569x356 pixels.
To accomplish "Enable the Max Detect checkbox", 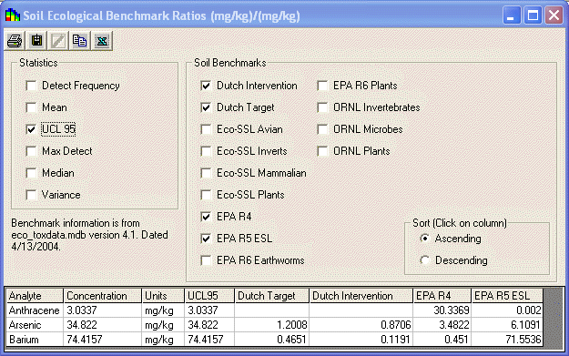I will 31,151.
